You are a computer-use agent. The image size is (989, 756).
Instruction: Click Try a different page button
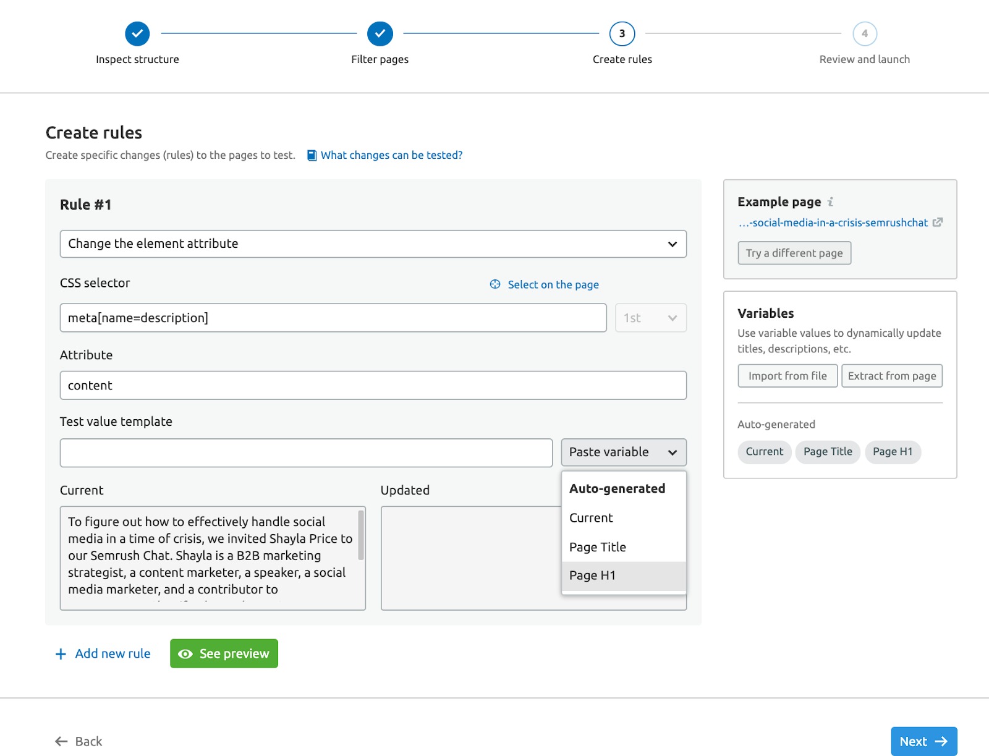coord(794,253)
